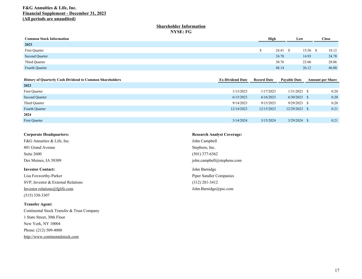The width and height of the screenshot is (362, 279).
Task: Select the 3/14/2024 ex-dividend date cell
Action: point(240,121)
